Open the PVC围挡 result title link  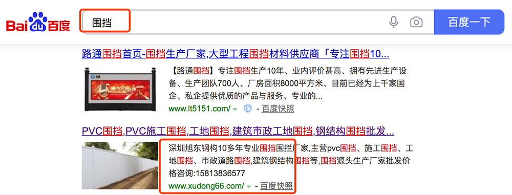(x=238, y=132)
